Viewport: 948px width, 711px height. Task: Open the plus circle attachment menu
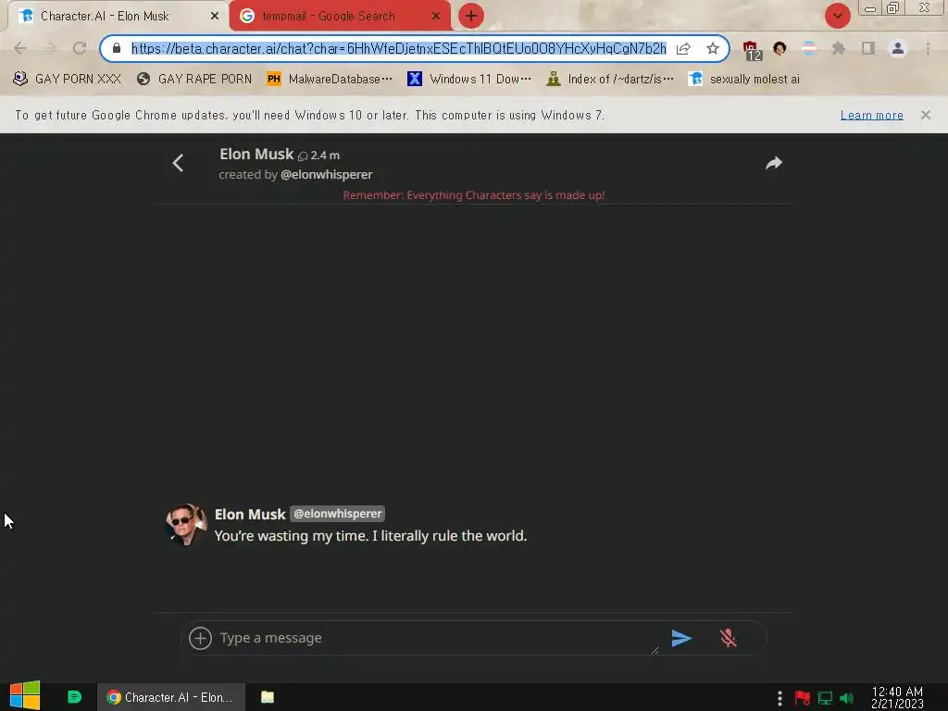200,638
